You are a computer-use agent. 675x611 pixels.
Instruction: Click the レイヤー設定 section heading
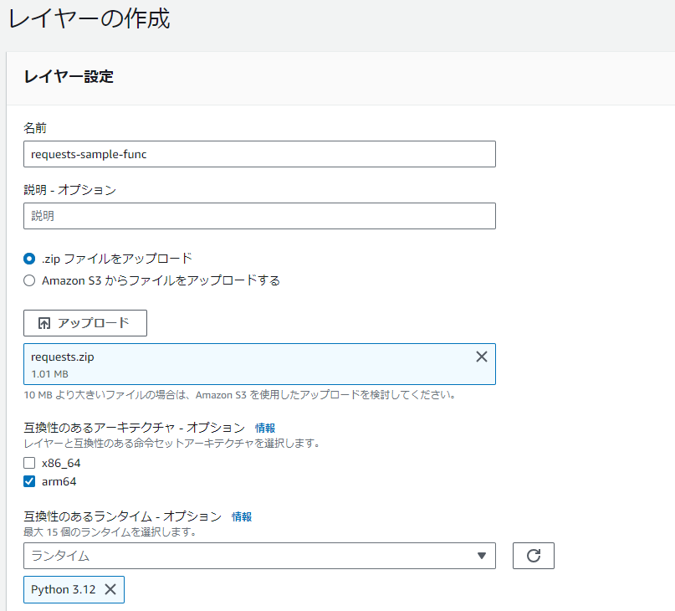(69, 77)
